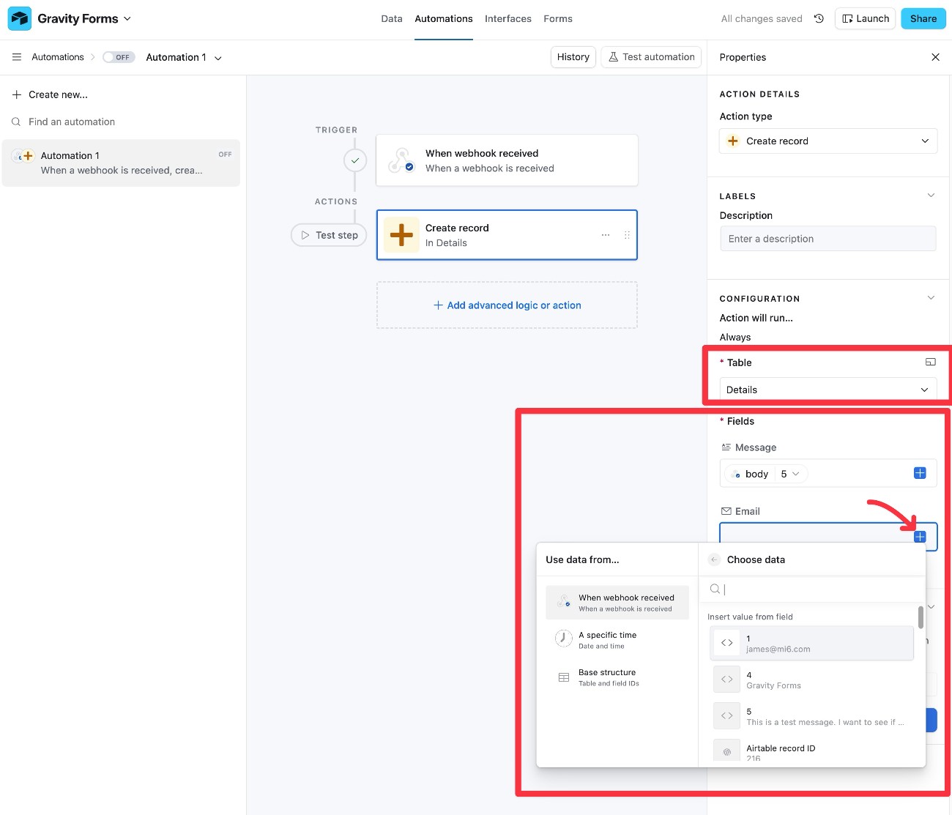Toggle the automation OFF switch
952x815 pixels.
(x=119, y=57)
